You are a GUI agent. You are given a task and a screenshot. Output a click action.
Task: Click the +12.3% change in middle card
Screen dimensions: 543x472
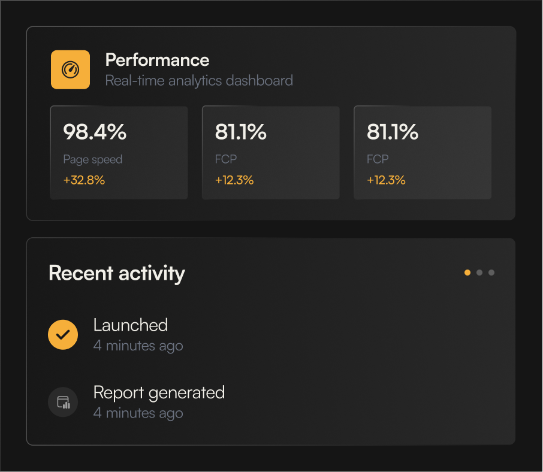234,180
